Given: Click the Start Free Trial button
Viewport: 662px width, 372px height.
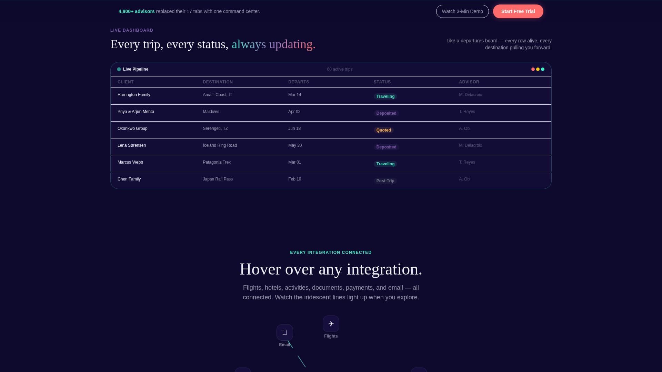Looking at the screenshot, I should click(x=518, y=11).
